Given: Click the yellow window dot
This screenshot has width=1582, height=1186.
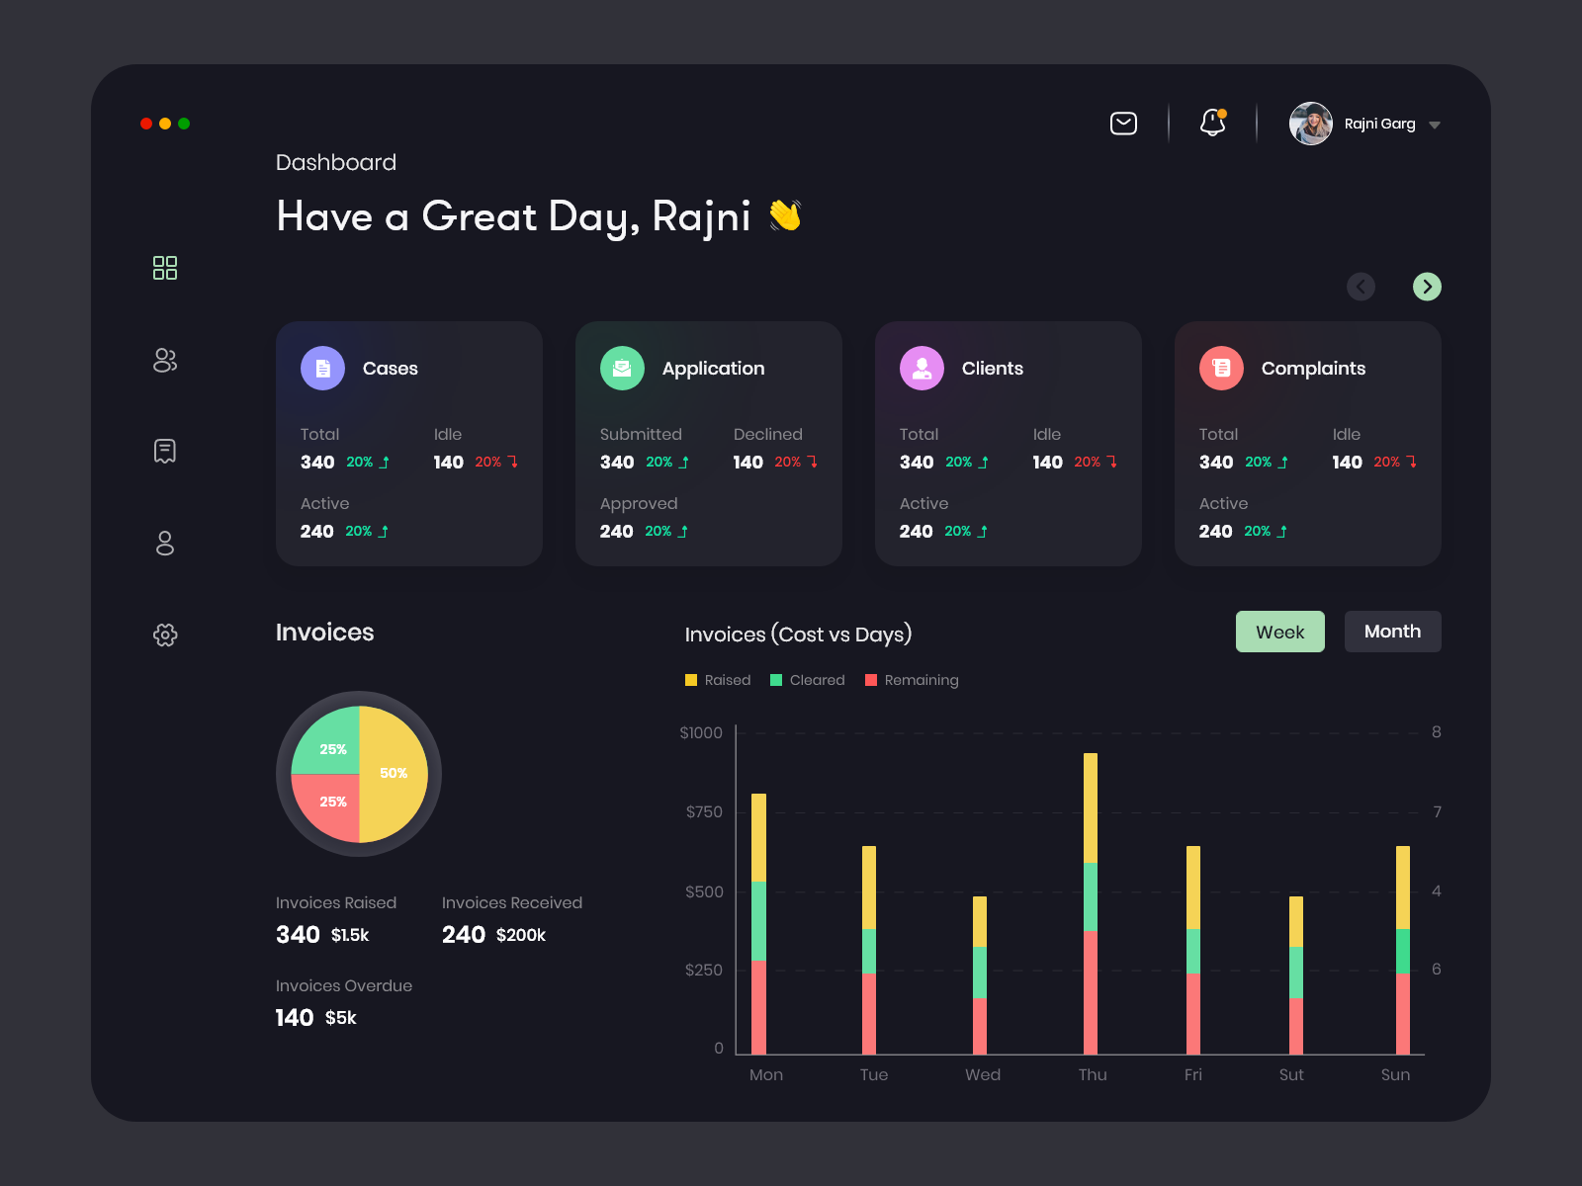Looking at the screenshot, I should pos(165,124).
